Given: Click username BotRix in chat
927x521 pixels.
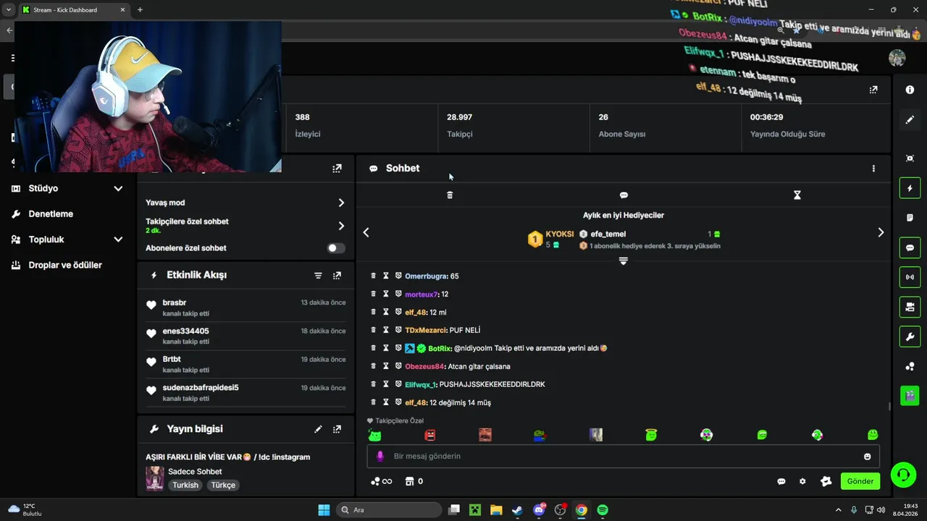Looking at the screenshot, I should 440,349.
